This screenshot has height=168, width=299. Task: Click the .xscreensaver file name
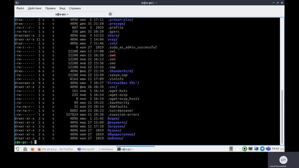tap(121, 111)
